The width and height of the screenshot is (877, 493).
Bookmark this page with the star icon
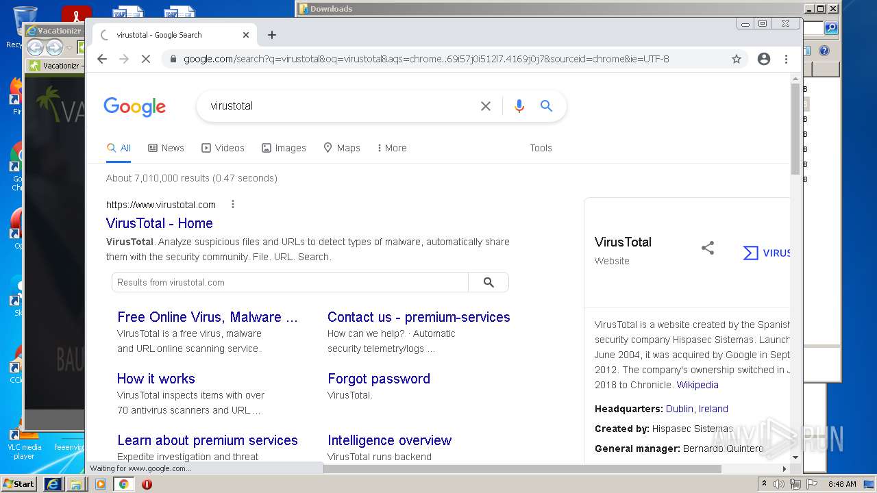point(737,59)
